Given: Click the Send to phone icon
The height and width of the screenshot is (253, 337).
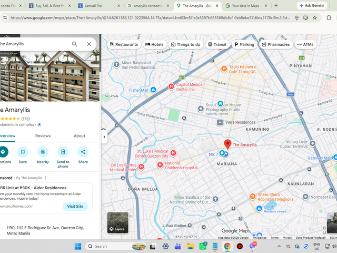Looking at the screenshot, I should [x=63, y=152].
